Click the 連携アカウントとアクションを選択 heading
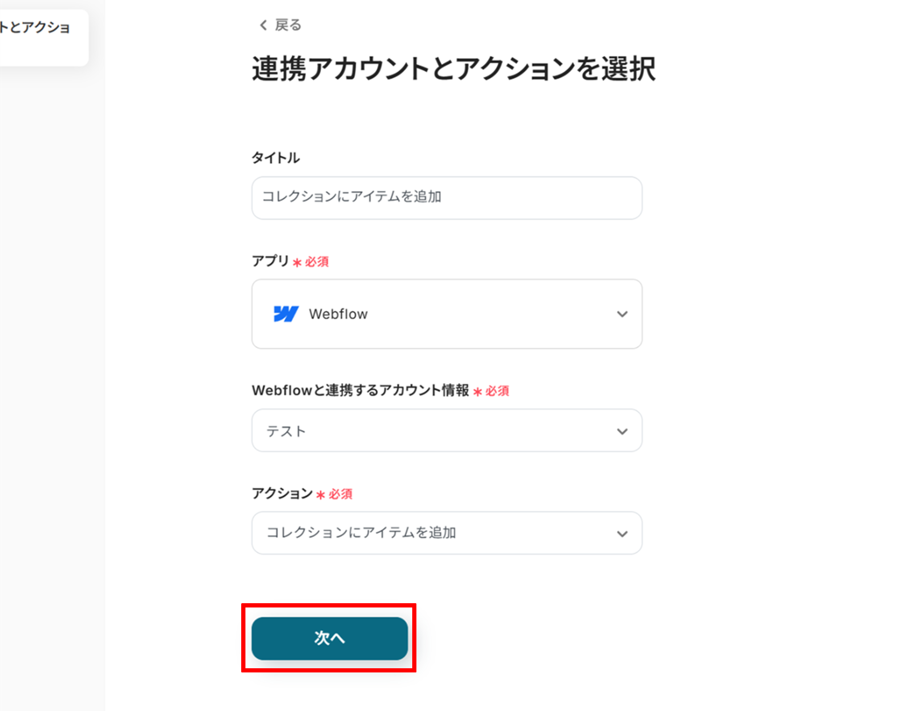The height and width of the screenshot is (711, 916). click(453, 69)
